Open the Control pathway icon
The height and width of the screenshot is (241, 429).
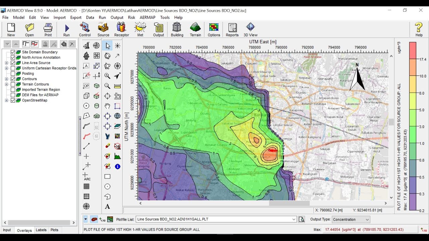85,29
